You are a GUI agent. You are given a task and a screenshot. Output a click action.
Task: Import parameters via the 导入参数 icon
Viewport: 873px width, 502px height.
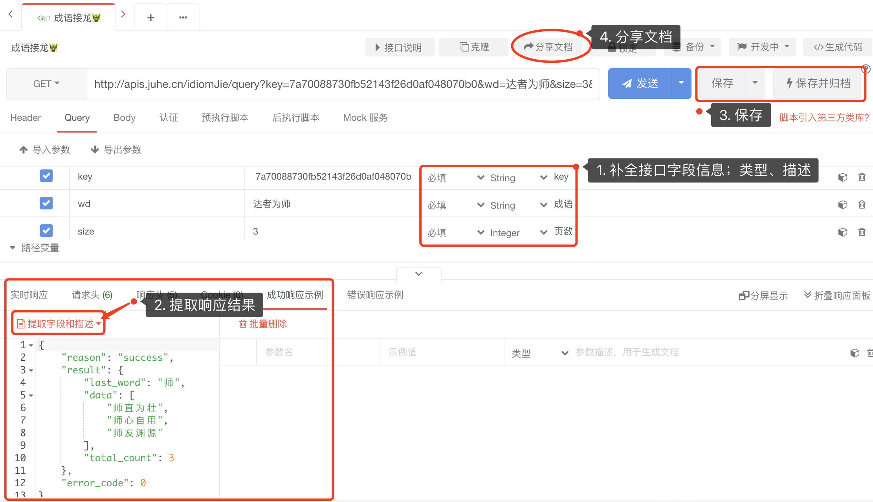coord(44,149)
